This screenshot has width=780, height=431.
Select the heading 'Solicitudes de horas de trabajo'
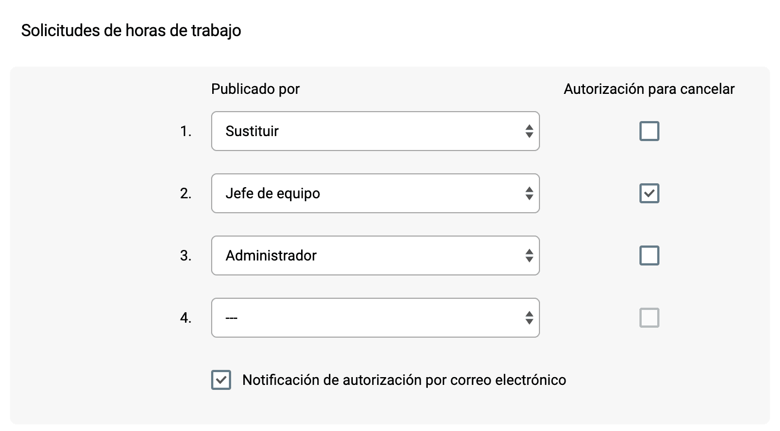point(131,30)
